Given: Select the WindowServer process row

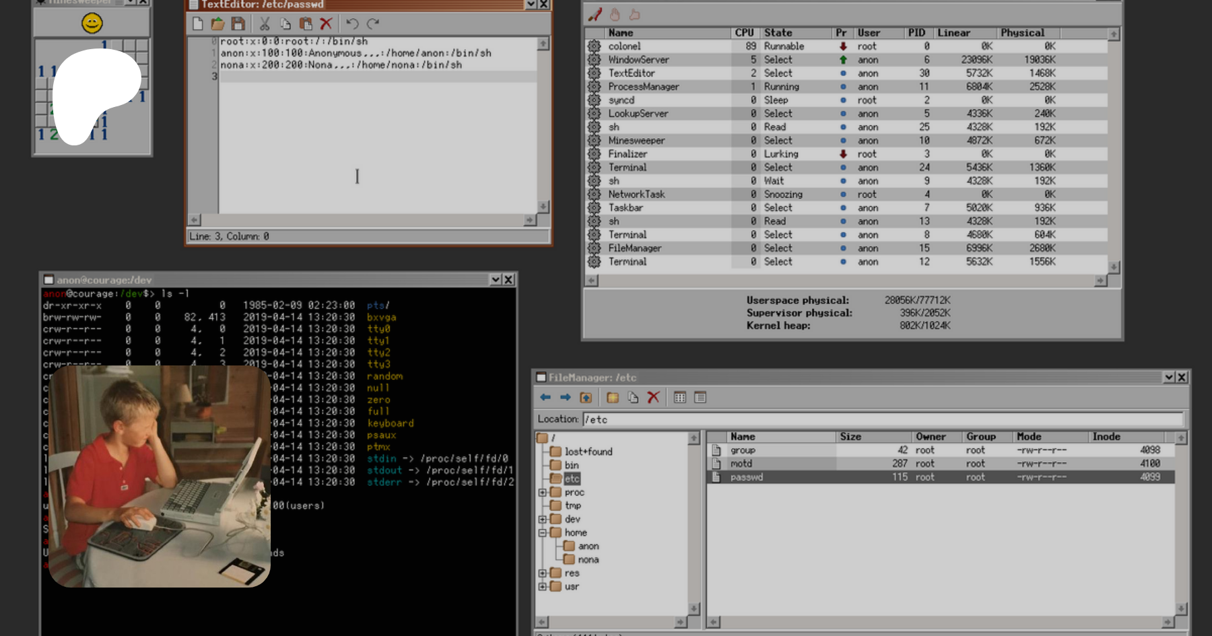Looking at the screenshot, I should (x=638, y=60).
